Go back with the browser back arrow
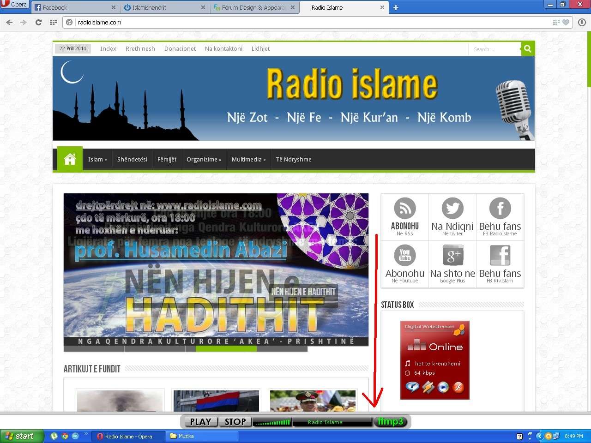This screenshot has height=443, width=591. point(9,22)
